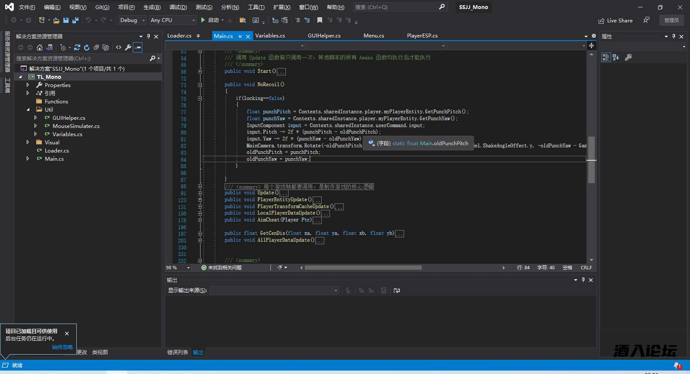Click the Save file icon in toolbar
This screenshot has height=374, width=690.
(x=66, y=20)
